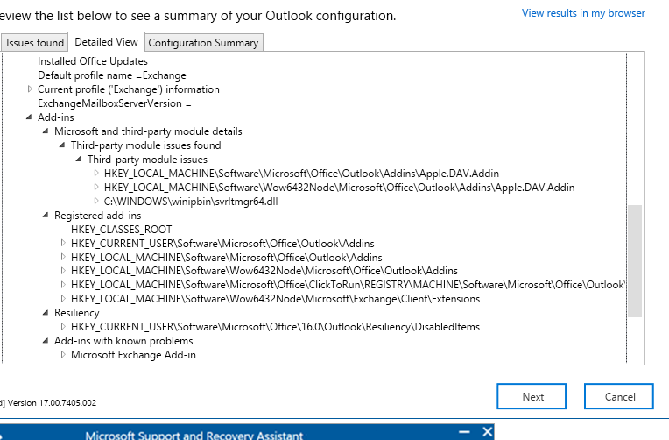Select the Installed Office Updates row
Image resolution: width=669 pixels, height=440 pixels.
[93, 61]
